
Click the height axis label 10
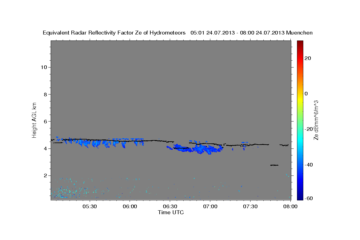(x=43, y=67)
